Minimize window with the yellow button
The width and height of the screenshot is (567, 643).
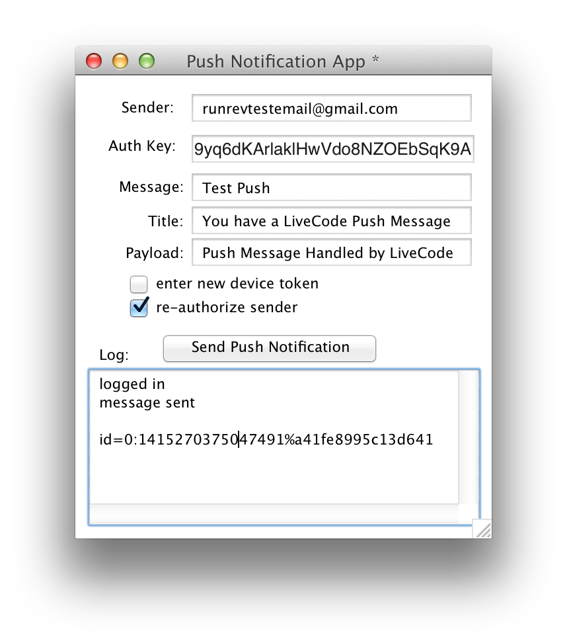120,61
